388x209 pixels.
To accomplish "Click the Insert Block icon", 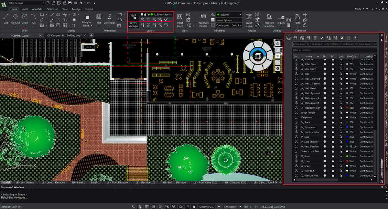I will pyautogui.click(x=180, y=19).
